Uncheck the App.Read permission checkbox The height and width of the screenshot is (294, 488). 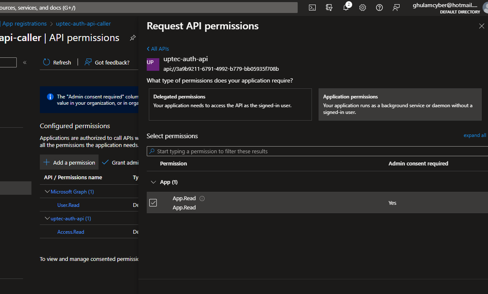pyautogui.click(x=153, y=203)
